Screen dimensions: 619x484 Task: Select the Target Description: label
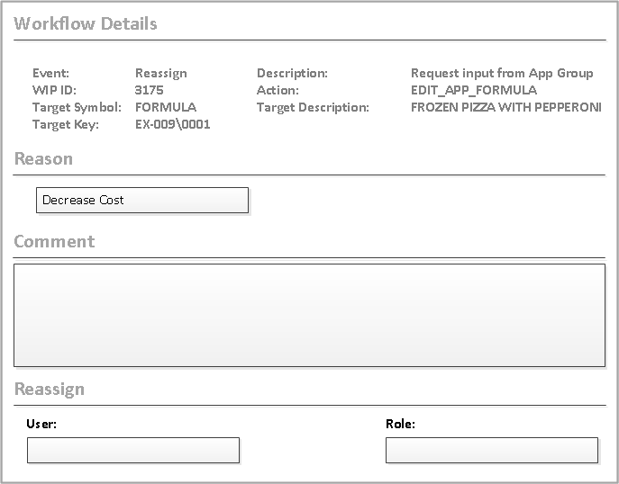tap(313, 107)
